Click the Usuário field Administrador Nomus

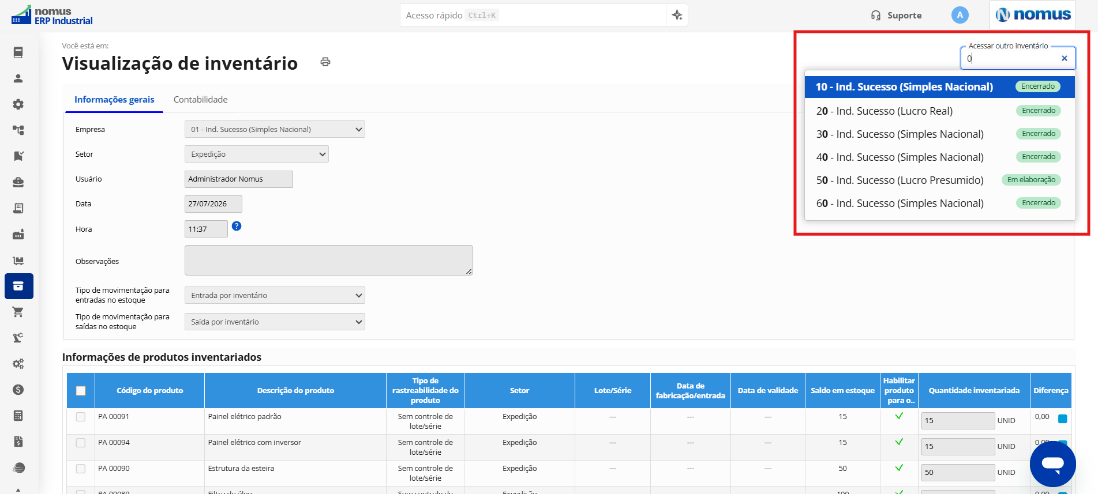[238, 179]
